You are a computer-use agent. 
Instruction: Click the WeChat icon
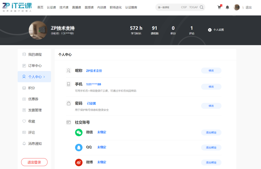pos(79,132)
